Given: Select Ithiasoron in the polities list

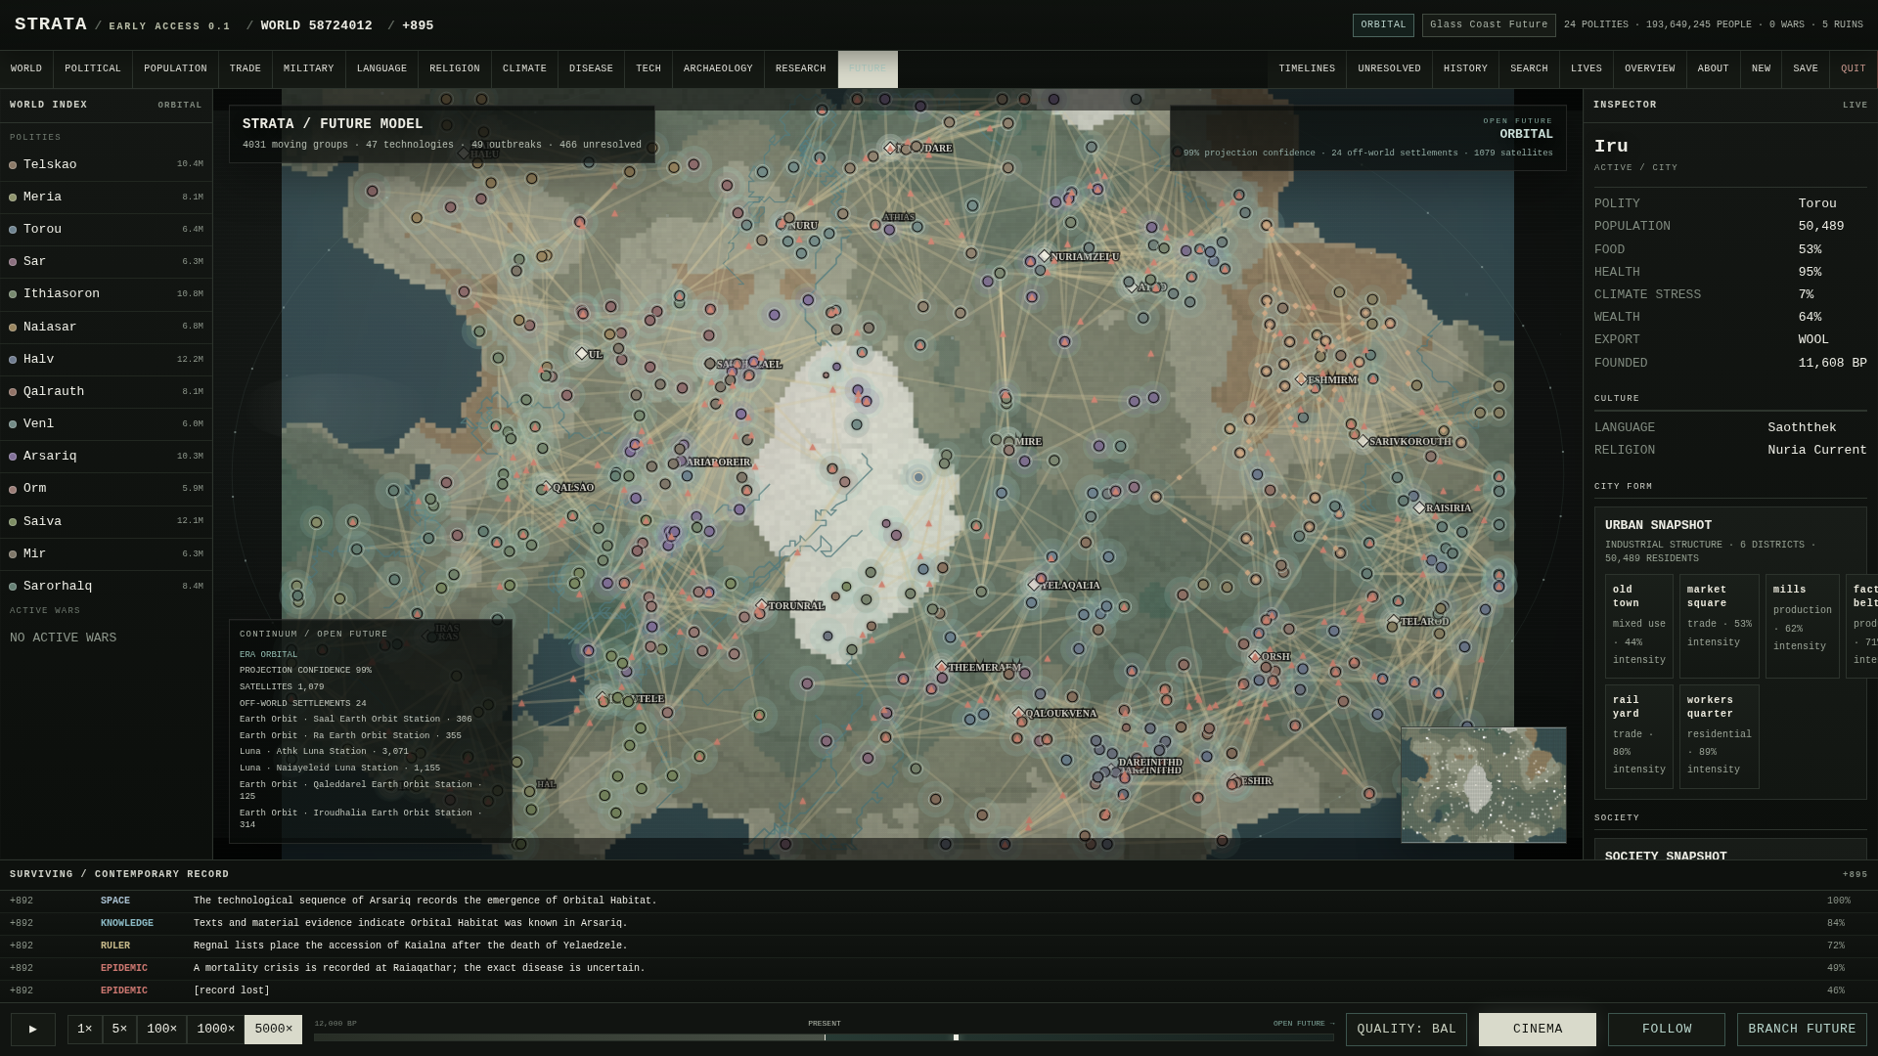Looking at the screenshot, I should [106, 293].
